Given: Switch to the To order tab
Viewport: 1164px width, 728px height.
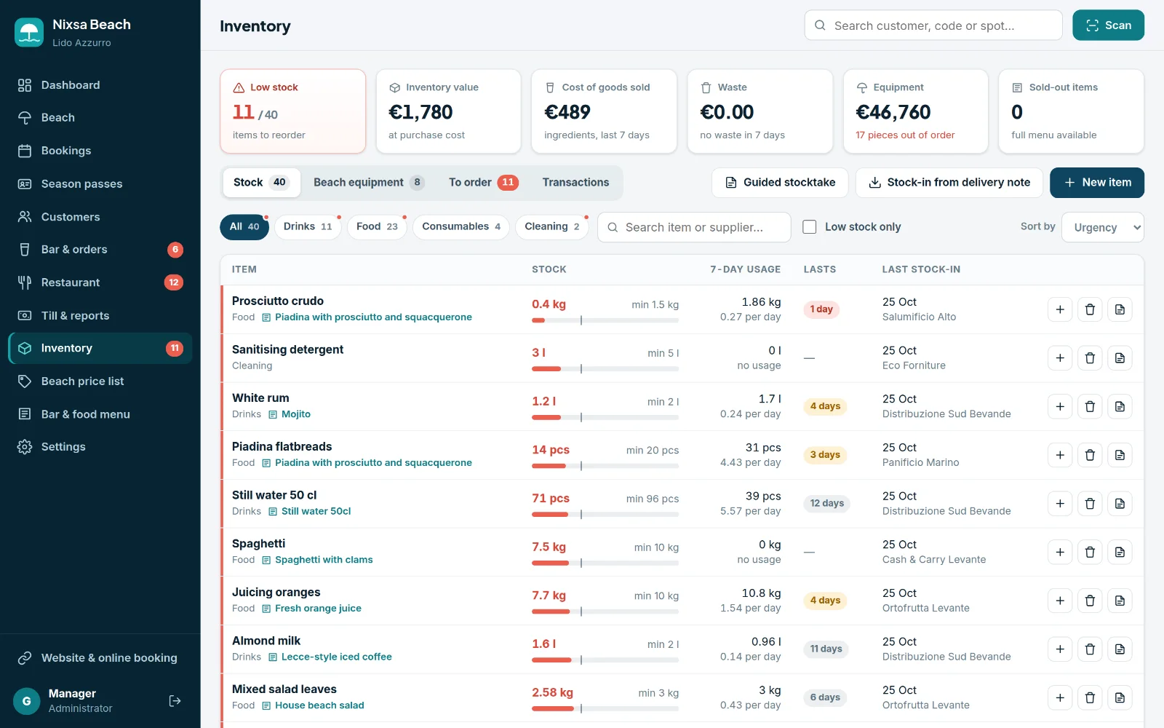Looking at the screenshot, I should pos(483,183).
